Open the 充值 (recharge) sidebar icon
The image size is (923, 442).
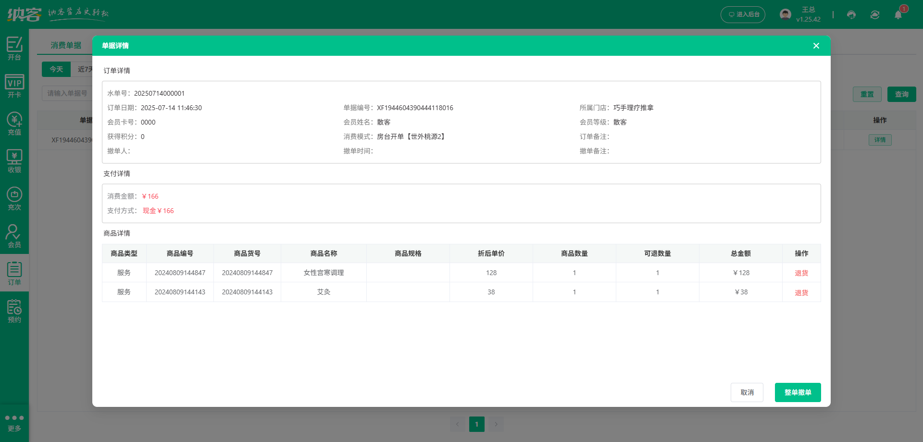[14, 123]
